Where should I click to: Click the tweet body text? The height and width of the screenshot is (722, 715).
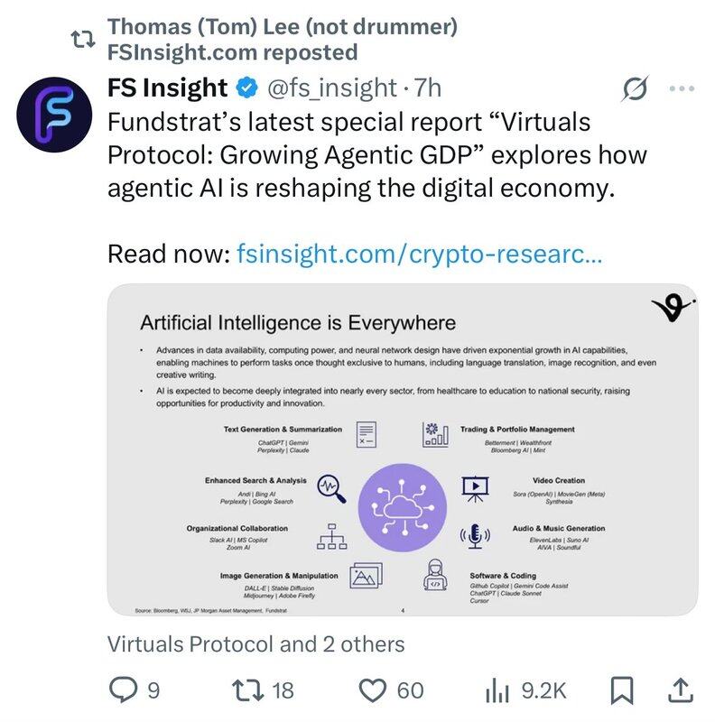tap(377, 153)
